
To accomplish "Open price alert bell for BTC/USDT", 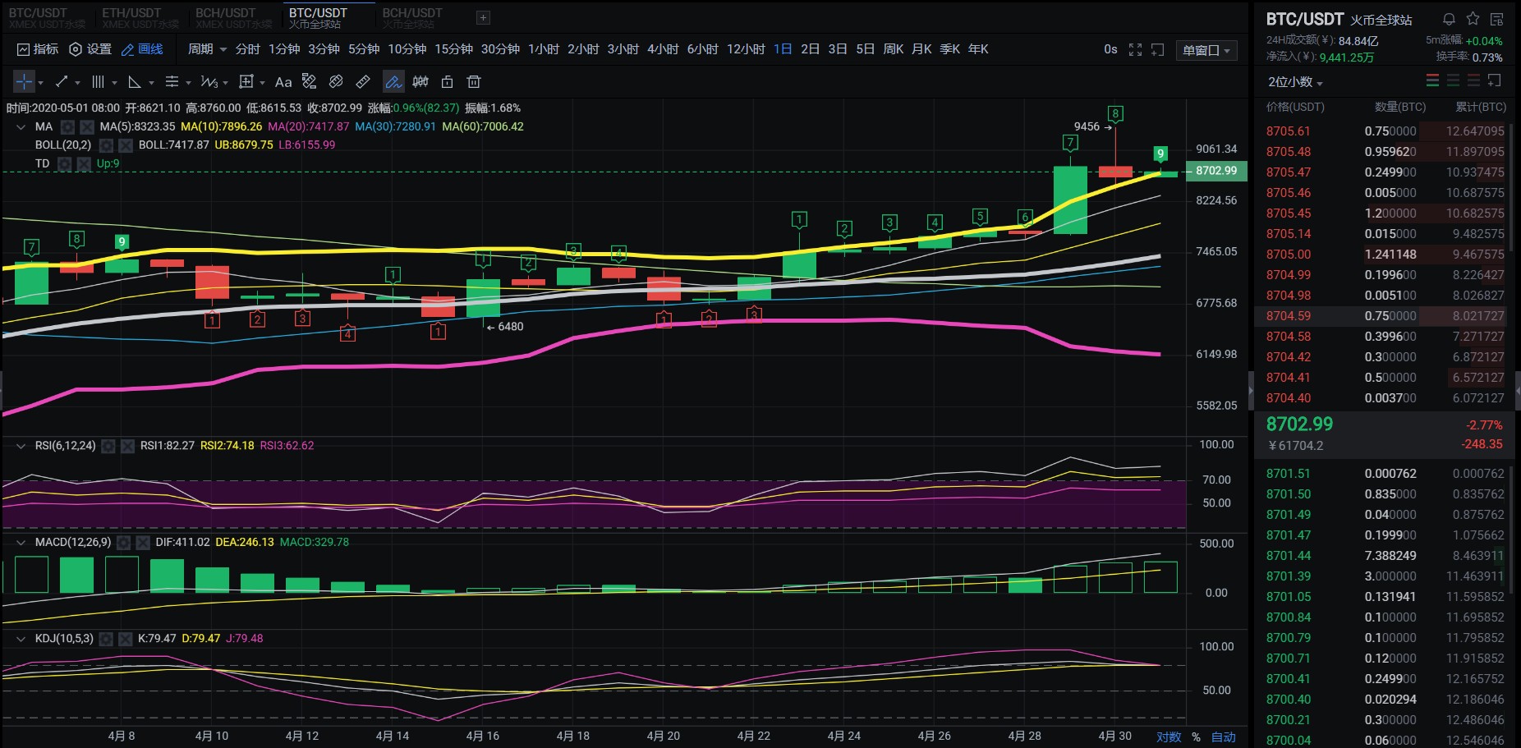I will pos(1449,19).
